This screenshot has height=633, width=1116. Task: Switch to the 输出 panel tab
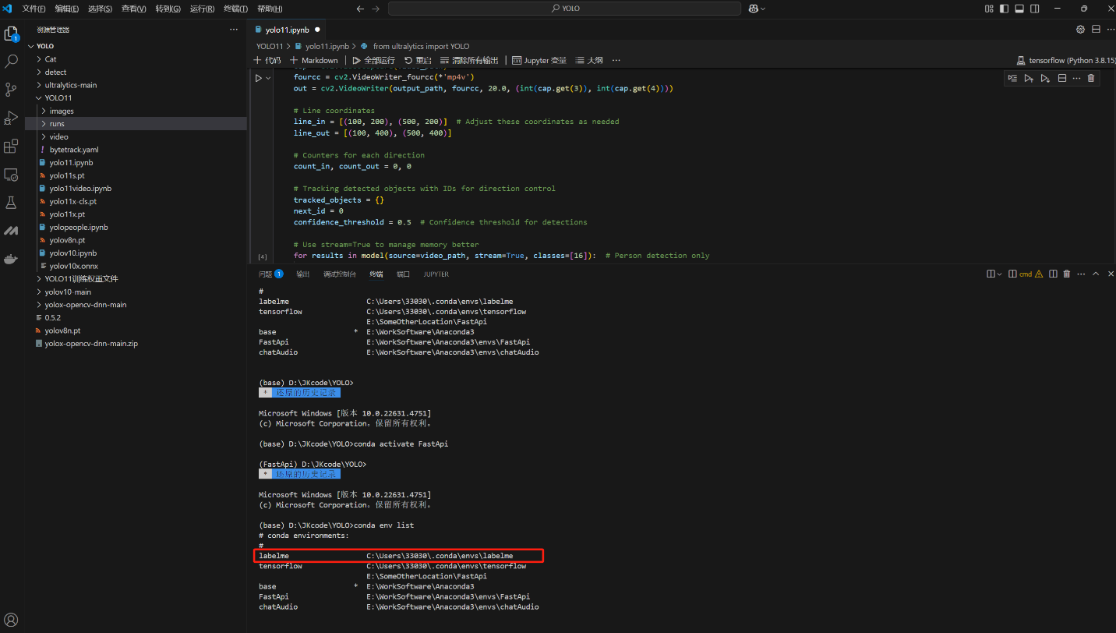302,274
